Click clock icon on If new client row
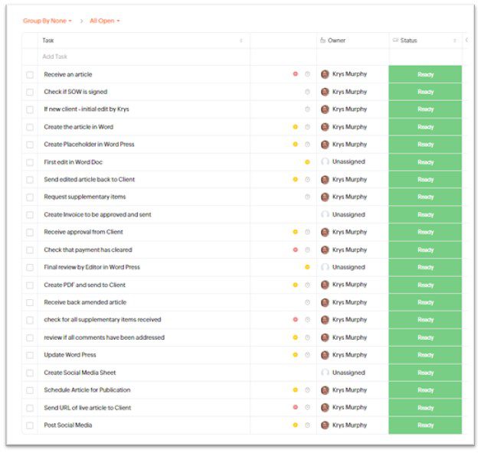Screen dimensions: 481x453 (307, 109)
